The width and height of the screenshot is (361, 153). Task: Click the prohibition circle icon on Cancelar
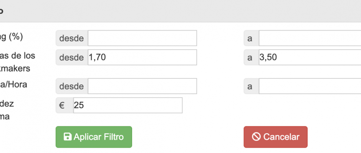[x=256, y=137]
